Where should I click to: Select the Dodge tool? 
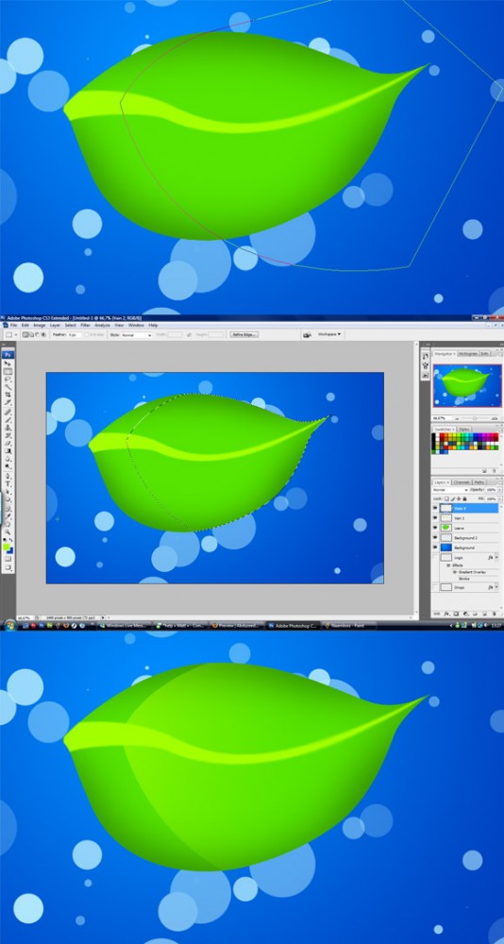point(8,466)
